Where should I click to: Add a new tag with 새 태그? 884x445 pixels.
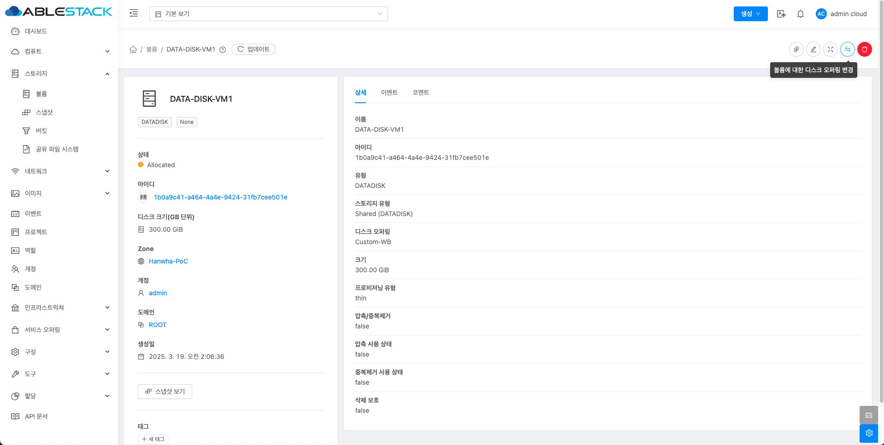pyautogui.click(x=153, y=439)
